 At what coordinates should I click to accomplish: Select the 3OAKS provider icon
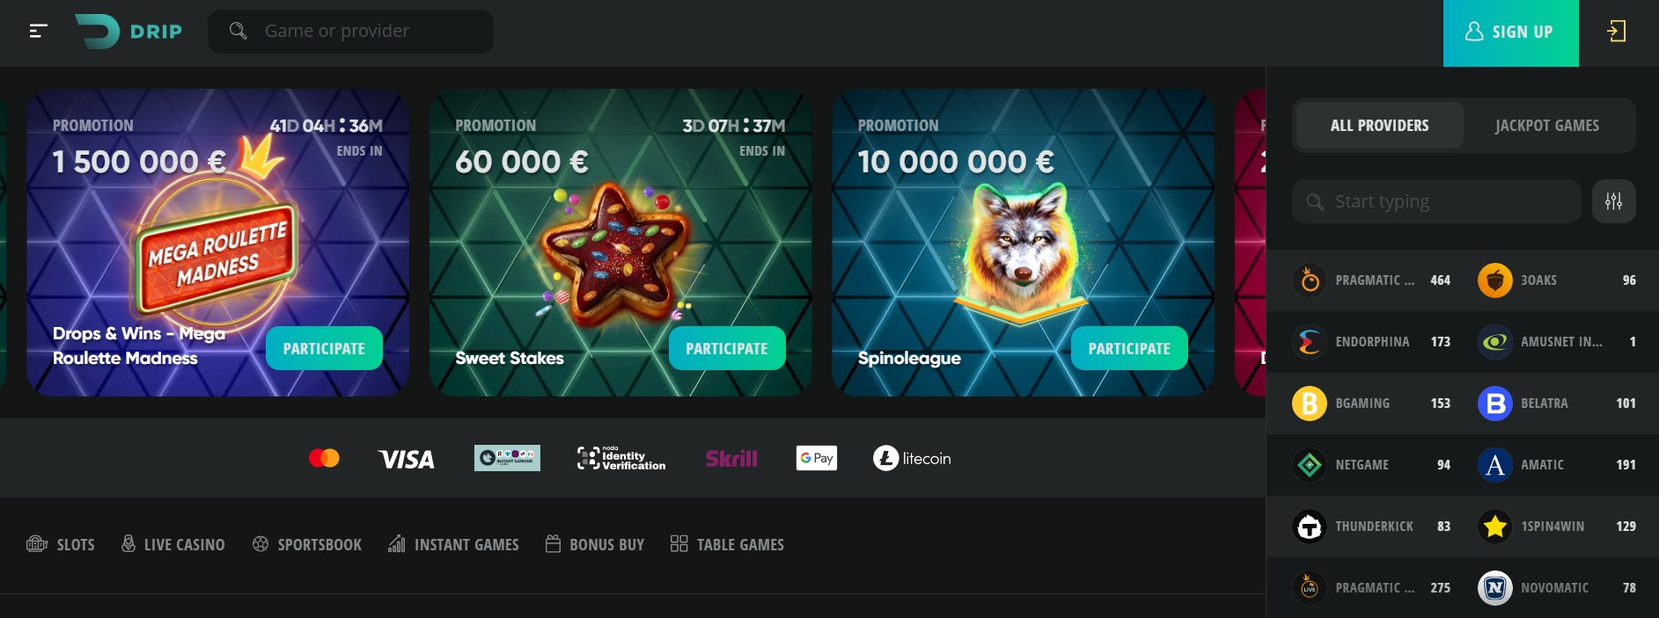pos(1494,280)
